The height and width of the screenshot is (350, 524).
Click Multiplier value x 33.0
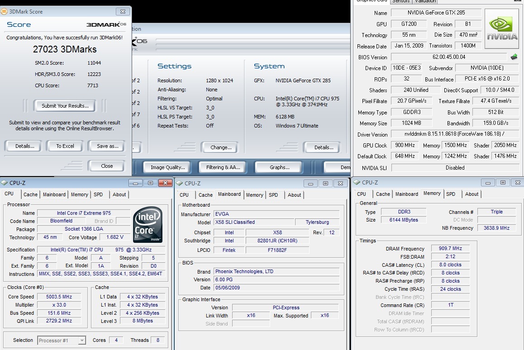coord(59,305)
